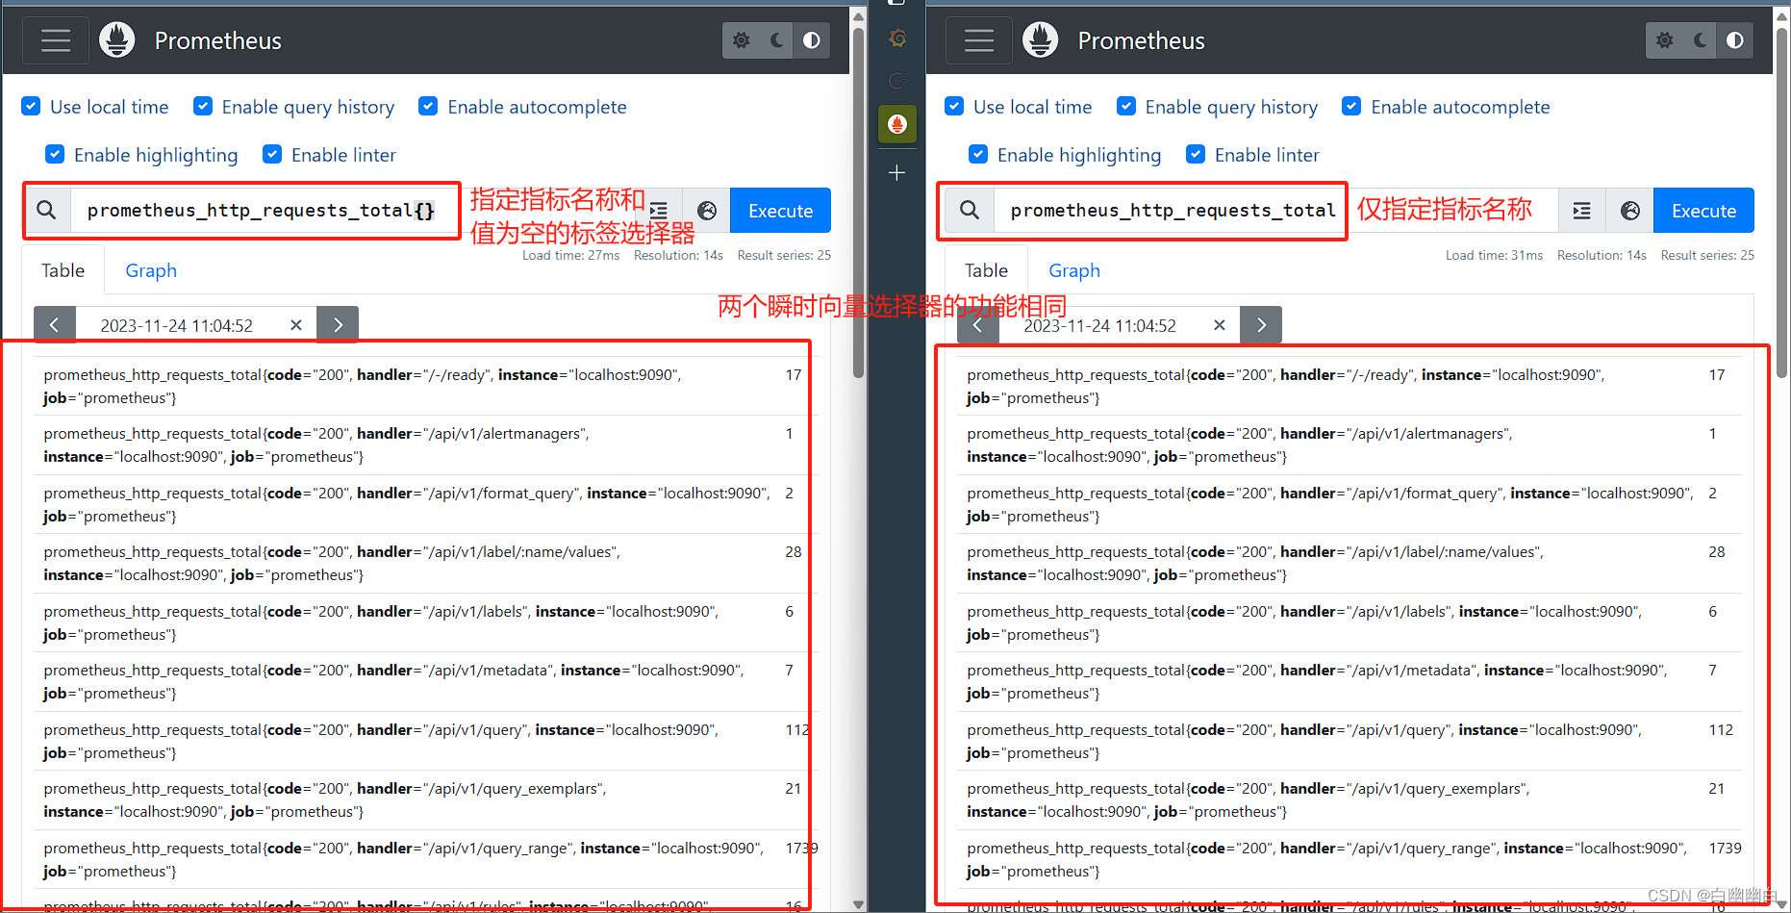1791x913 pixels.
Task: Click Execute in the right window
Action: click(x=1703, y=211)
